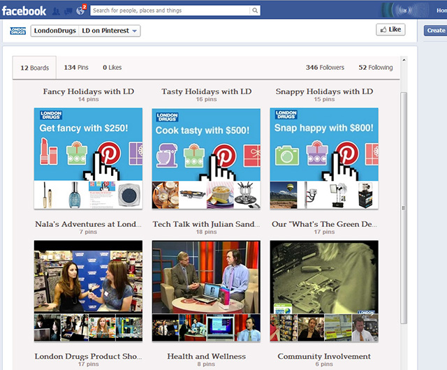The width and height of the screenshot is (447, 370).
Task: Click the 7 pins count text
Action: pos(89,232)
